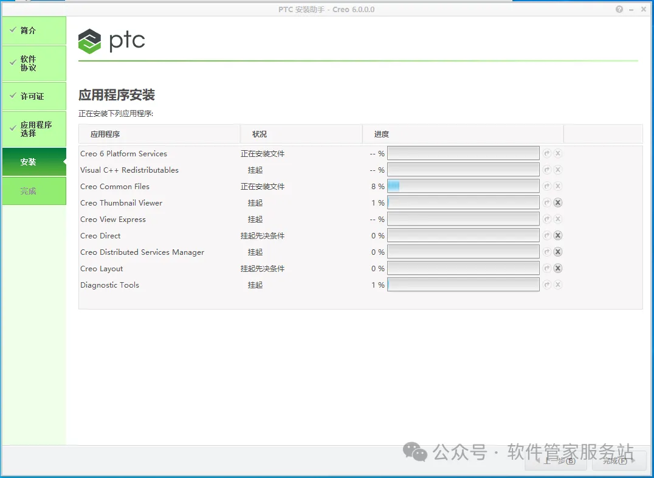The width and height of the screenshot is (654, 478).
Task: Cancel the Creo Common Files installation
Action: [x=557, y=186]
